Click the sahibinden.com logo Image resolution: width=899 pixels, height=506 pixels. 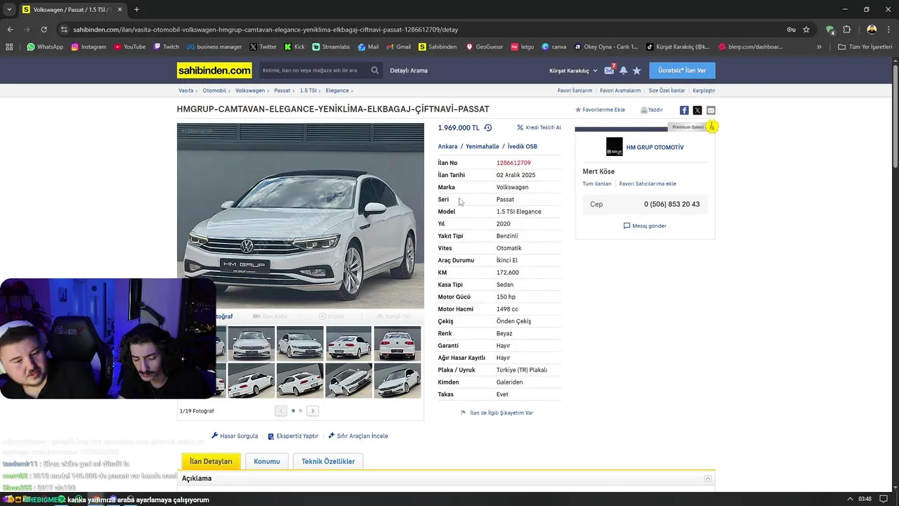click(214, 70)
